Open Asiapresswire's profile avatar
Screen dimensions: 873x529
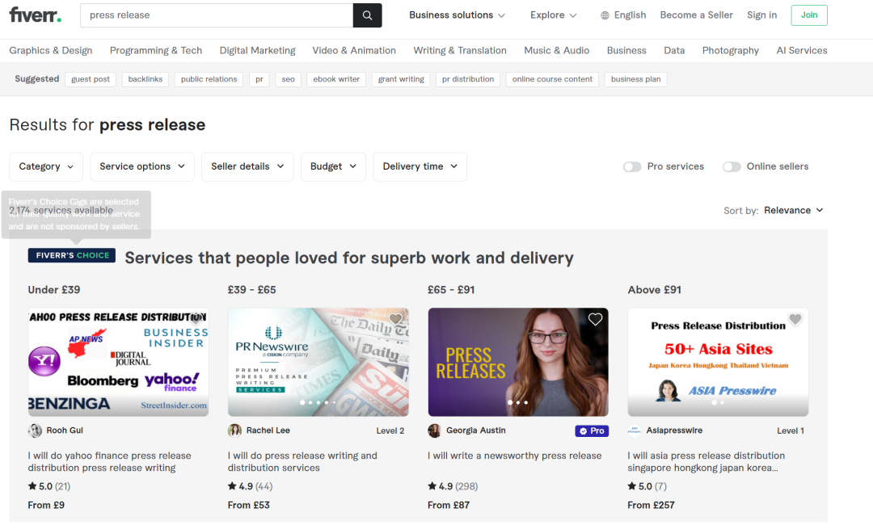click(x=635, y=430)
